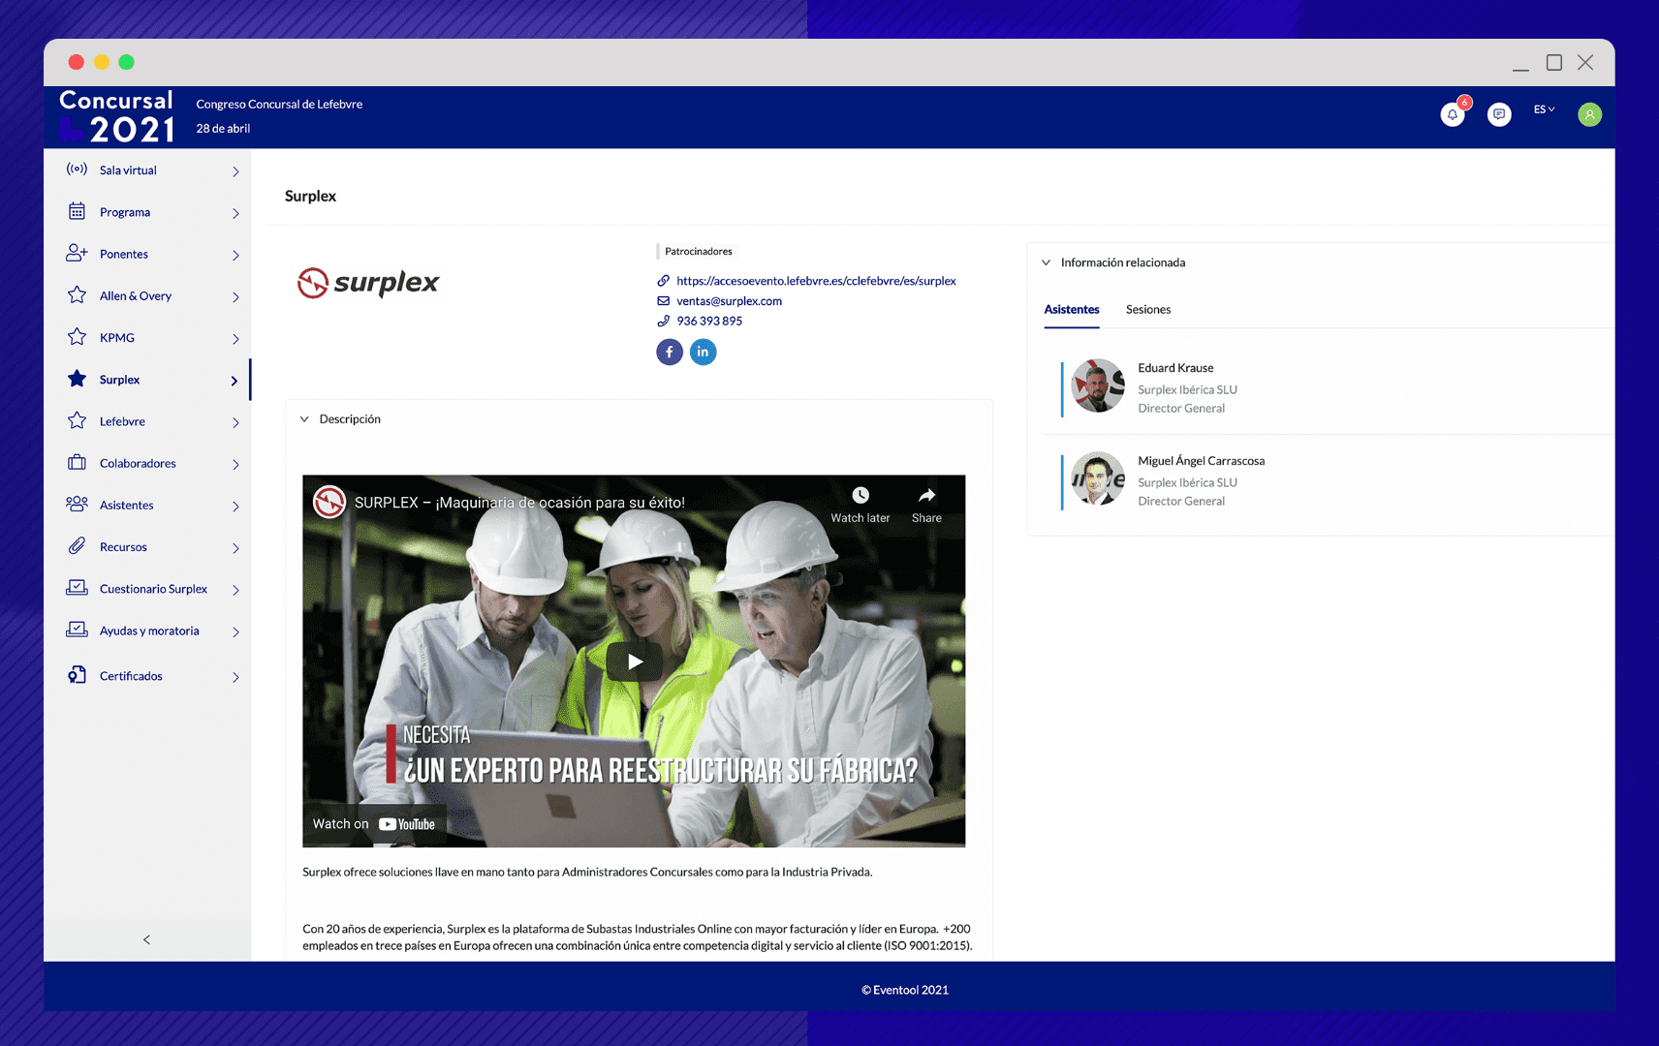The width and height of the screenshot is (1659, 1046).
Task: Click the Certificados document icon
Action: point(77,675)
